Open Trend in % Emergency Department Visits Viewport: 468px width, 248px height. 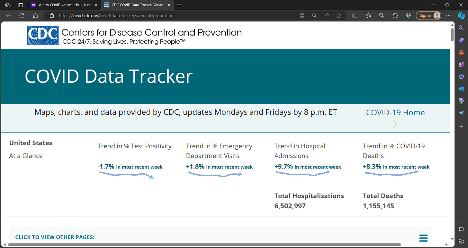219,151
